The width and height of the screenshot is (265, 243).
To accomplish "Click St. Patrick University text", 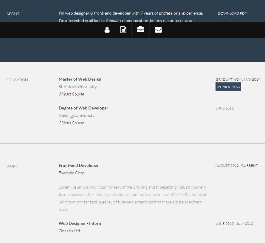I will click(78, 87).
